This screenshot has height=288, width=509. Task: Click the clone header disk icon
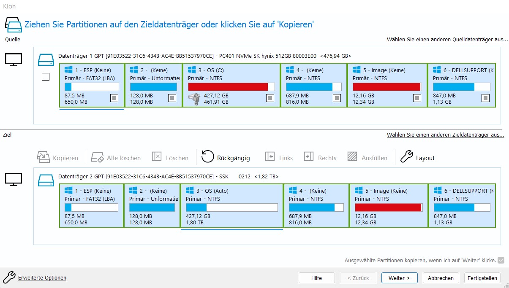(13, 24)
